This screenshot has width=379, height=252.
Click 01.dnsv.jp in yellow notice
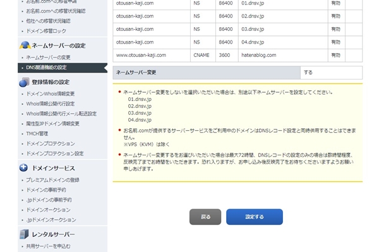[140, 99]
